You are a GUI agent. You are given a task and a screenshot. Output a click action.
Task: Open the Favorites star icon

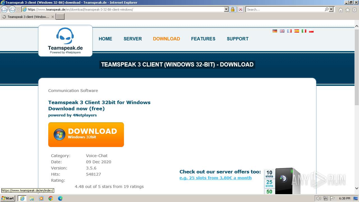click(348, 10)
